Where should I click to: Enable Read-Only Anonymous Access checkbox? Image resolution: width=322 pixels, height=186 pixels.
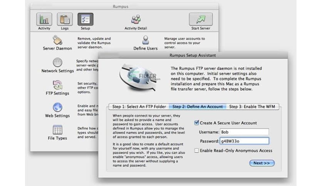[x=196, y=151]
